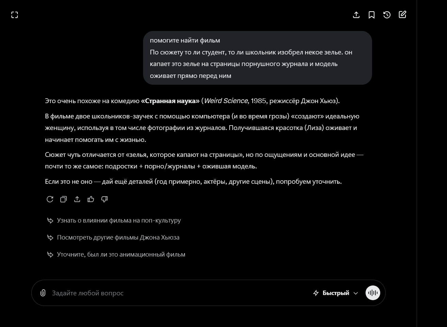Choose suggestion about animated film

[x=117, y=255]
